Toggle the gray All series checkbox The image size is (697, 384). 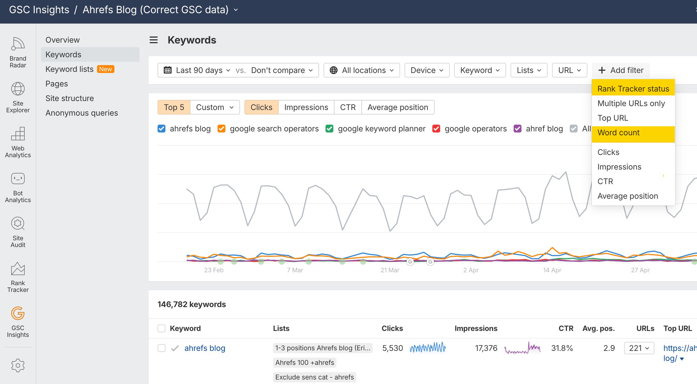coord(574,129)
